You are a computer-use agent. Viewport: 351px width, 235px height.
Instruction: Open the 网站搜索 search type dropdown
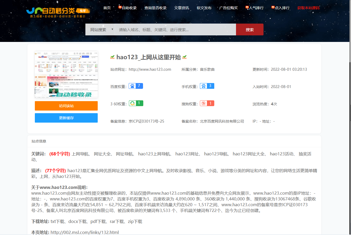(x=100, y=30)
